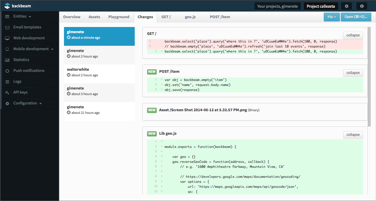The image size is (376, 201).
Task: Open the Playground tab
Action: pos(119,17)
